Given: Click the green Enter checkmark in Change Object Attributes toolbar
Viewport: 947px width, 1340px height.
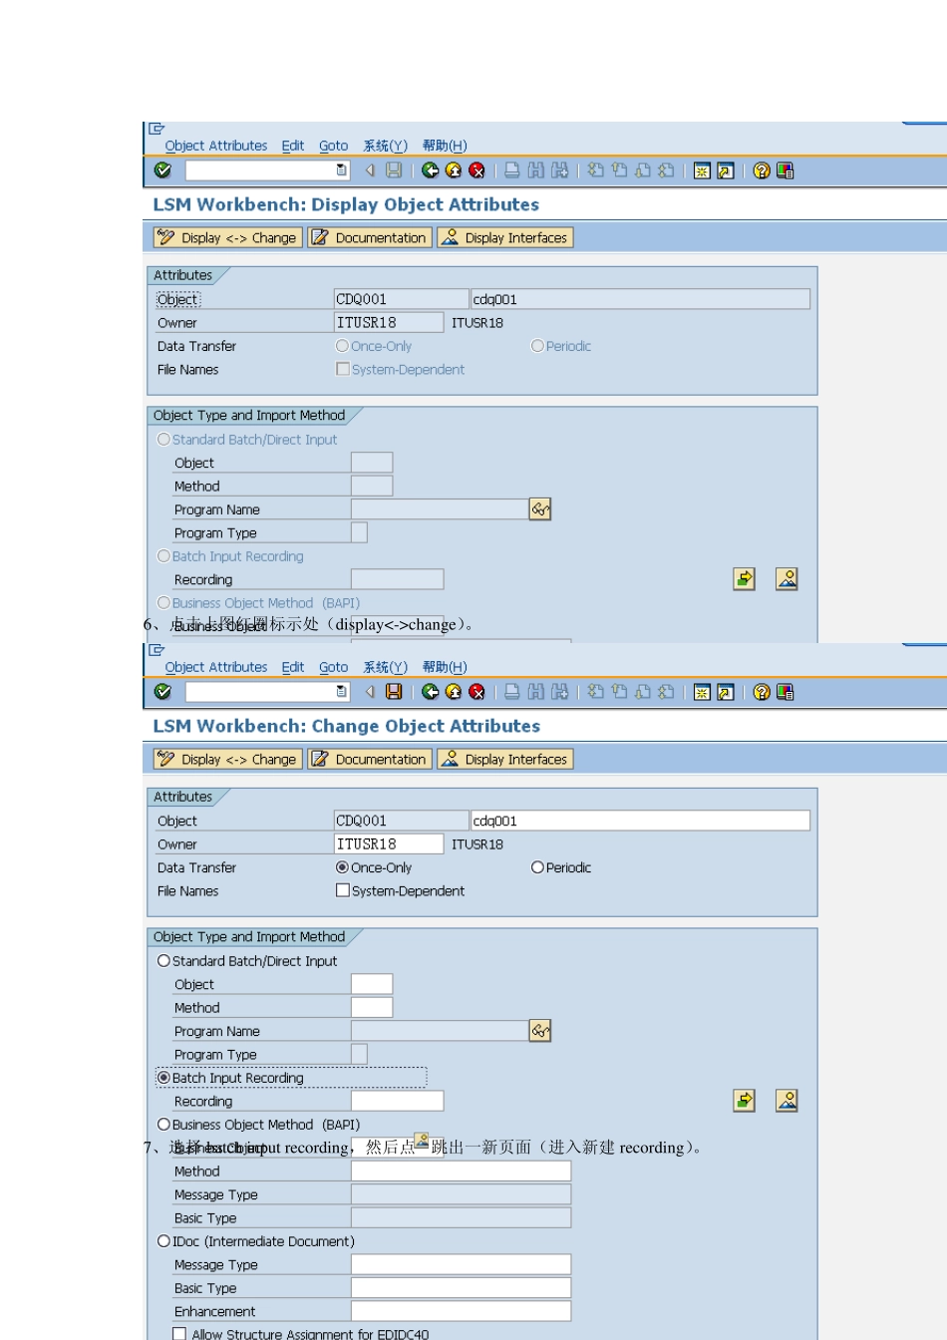Looking at the screenshot, I should 163,692.
